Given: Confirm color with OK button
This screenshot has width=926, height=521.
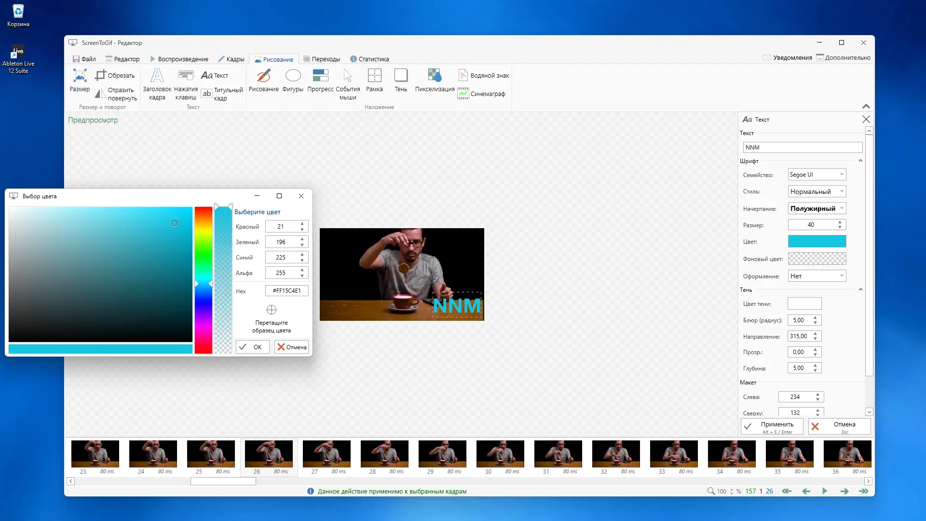Looking at the screenshot, I should 252,347.
